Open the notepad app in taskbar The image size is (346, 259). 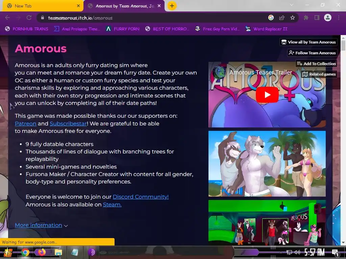[74, 252]
